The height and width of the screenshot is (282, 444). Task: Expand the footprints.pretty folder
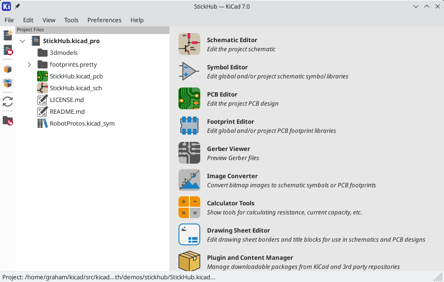coord(29,65)
